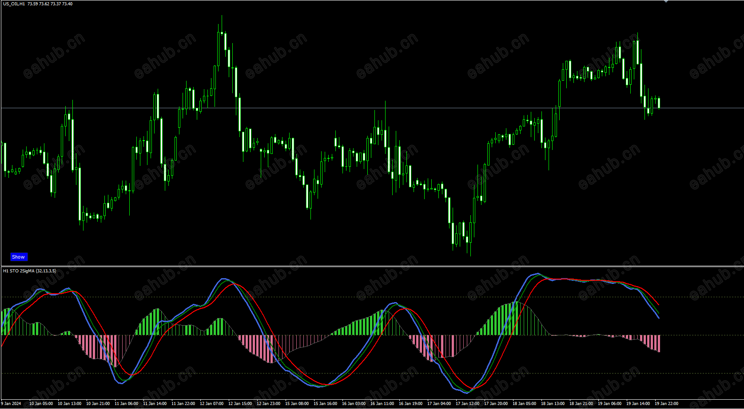Viewport: 744px width, 409px height.
Task: Select the 12 Jan 23:00 time label
Action: 268,404
